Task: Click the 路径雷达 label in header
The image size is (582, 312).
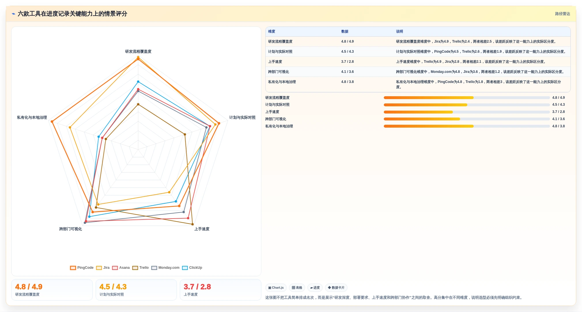Action: [562, 14]
